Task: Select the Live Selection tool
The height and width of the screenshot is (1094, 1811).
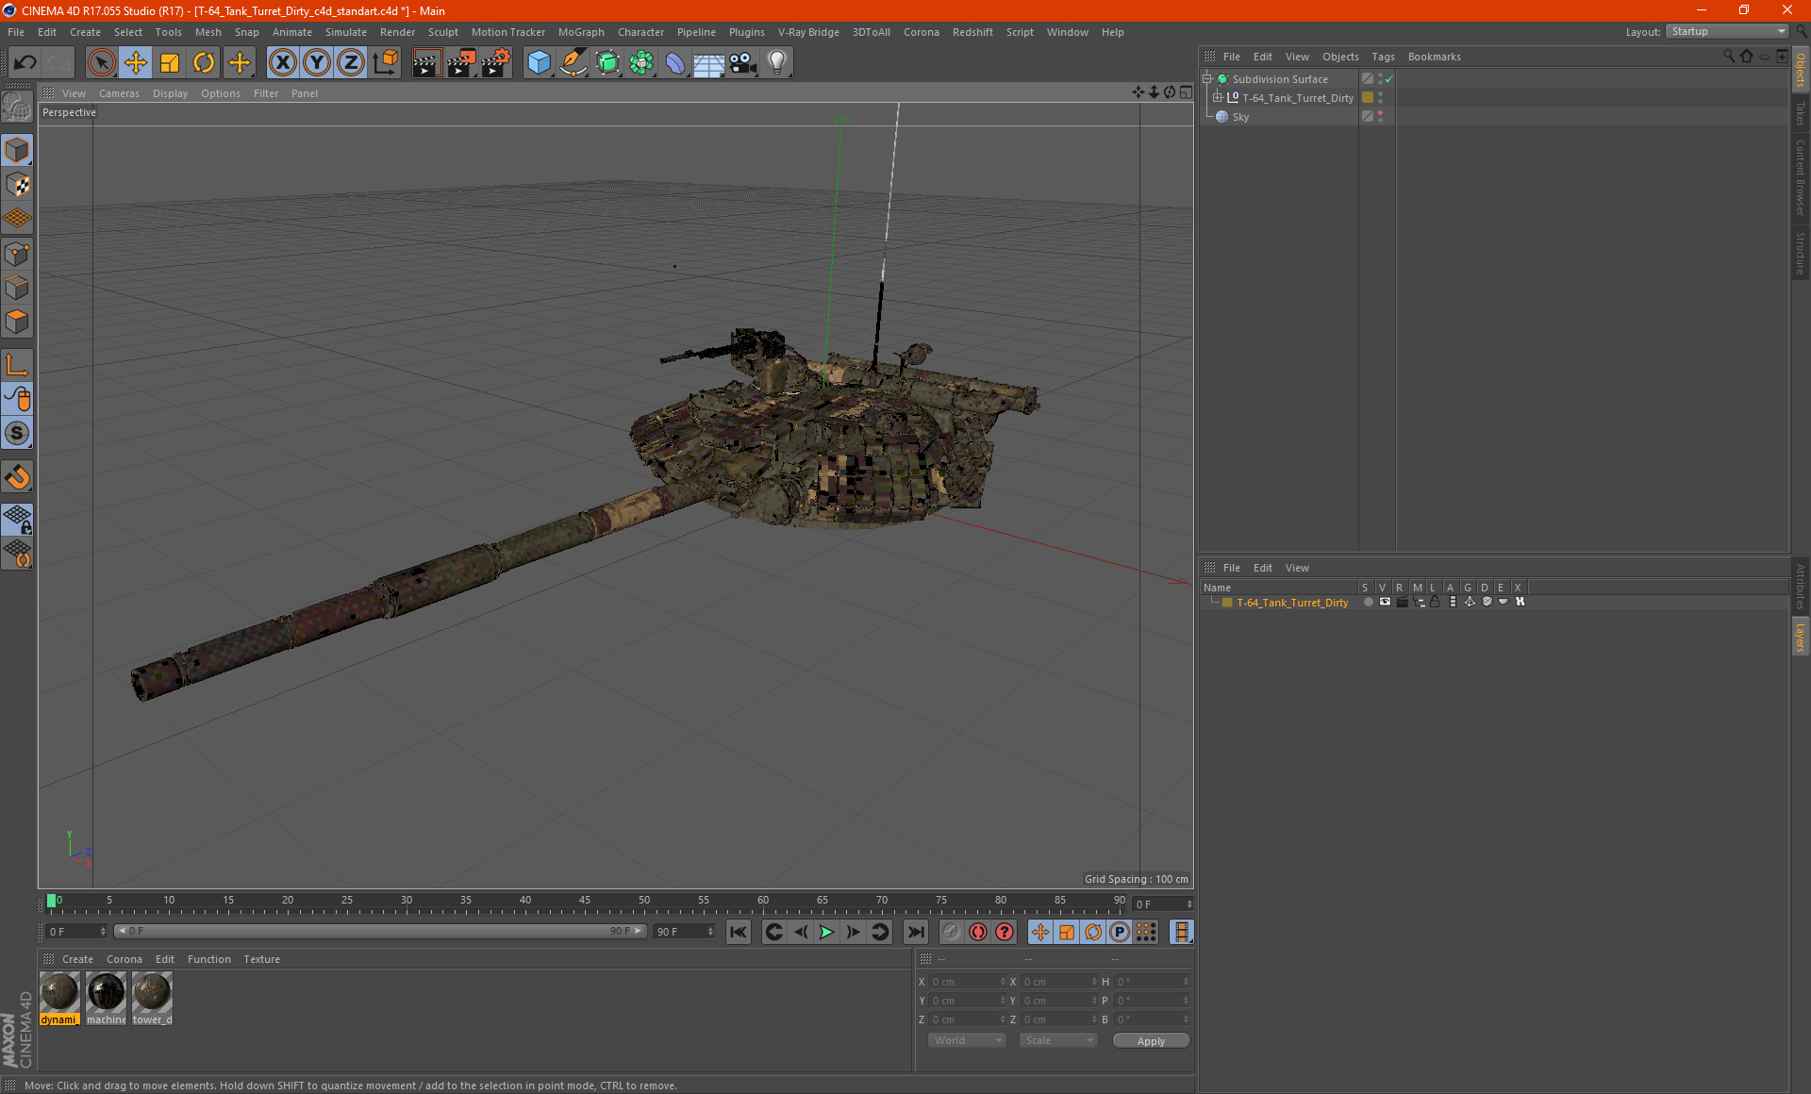Action: point(101,63)
